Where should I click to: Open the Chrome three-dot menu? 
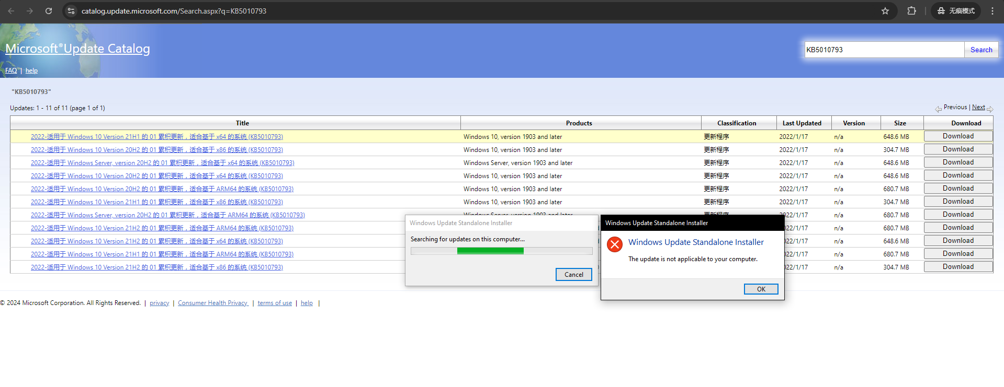point(992,11)
